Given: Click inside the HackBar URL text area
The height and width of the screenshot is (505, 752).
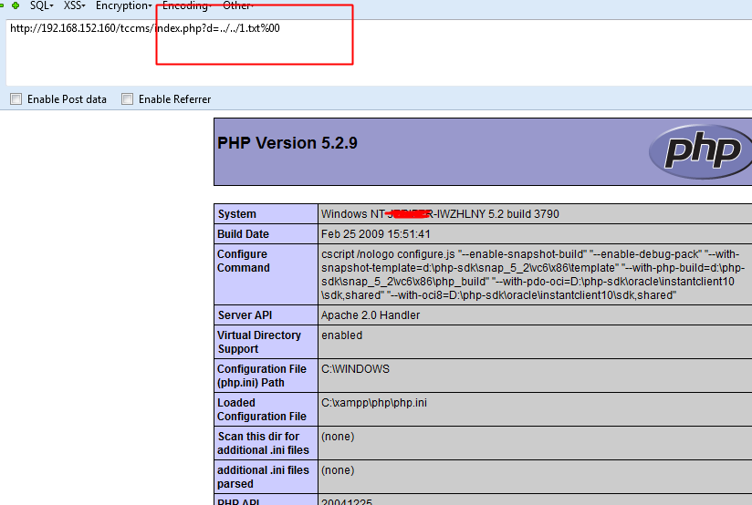Looking at the screenshot, I should click(x=379, y=52).
